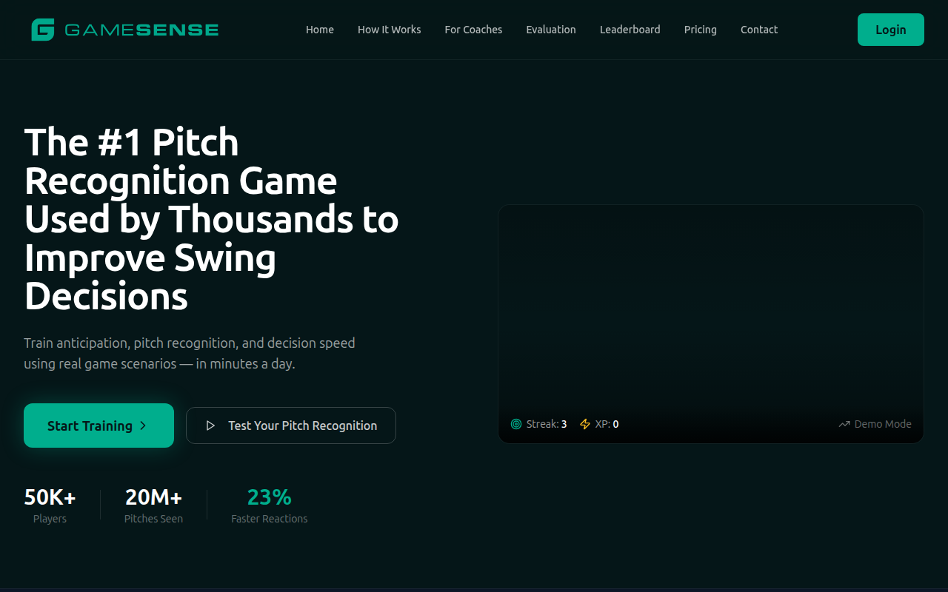This screenshot has height=592, width=948.
Task: Go to the Contact page
Action: [x=759, y=30]
